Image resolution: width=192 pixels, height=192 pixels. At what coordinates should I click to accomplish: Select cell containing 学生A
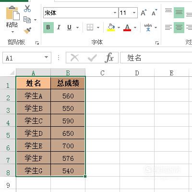click(x=34, y=96)
